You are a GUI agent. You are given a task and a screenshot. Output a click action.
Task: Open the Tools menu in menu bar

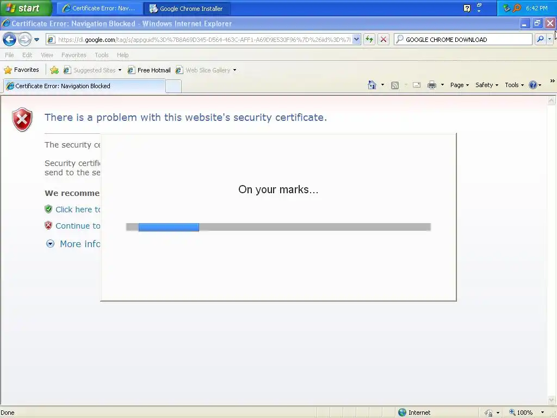(101, 55)
